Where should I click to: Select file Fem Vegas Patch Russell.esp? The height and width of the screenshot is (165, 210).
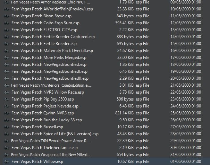[37, 127]
